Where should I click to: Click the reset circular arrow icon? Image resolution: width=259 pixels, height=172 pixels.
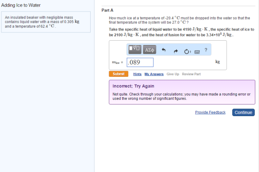(187, 51)
